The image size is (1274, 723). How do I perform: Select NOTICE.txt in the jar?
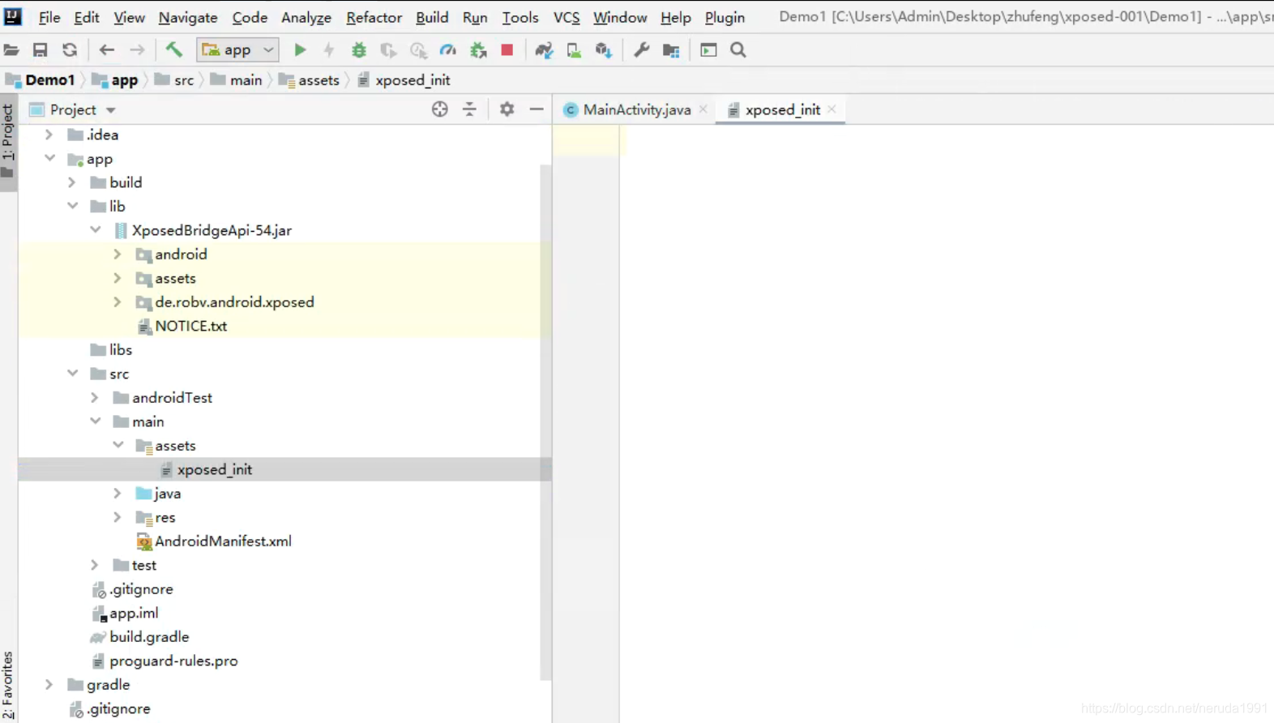[190, 326]
